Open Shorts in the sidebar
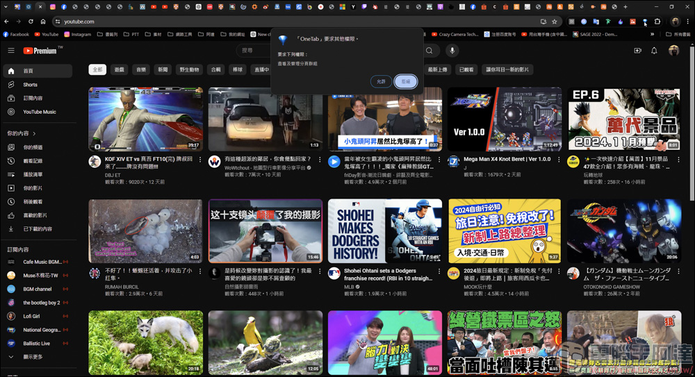This screenshot has width=695, height=377. click(x=38, y=85)
